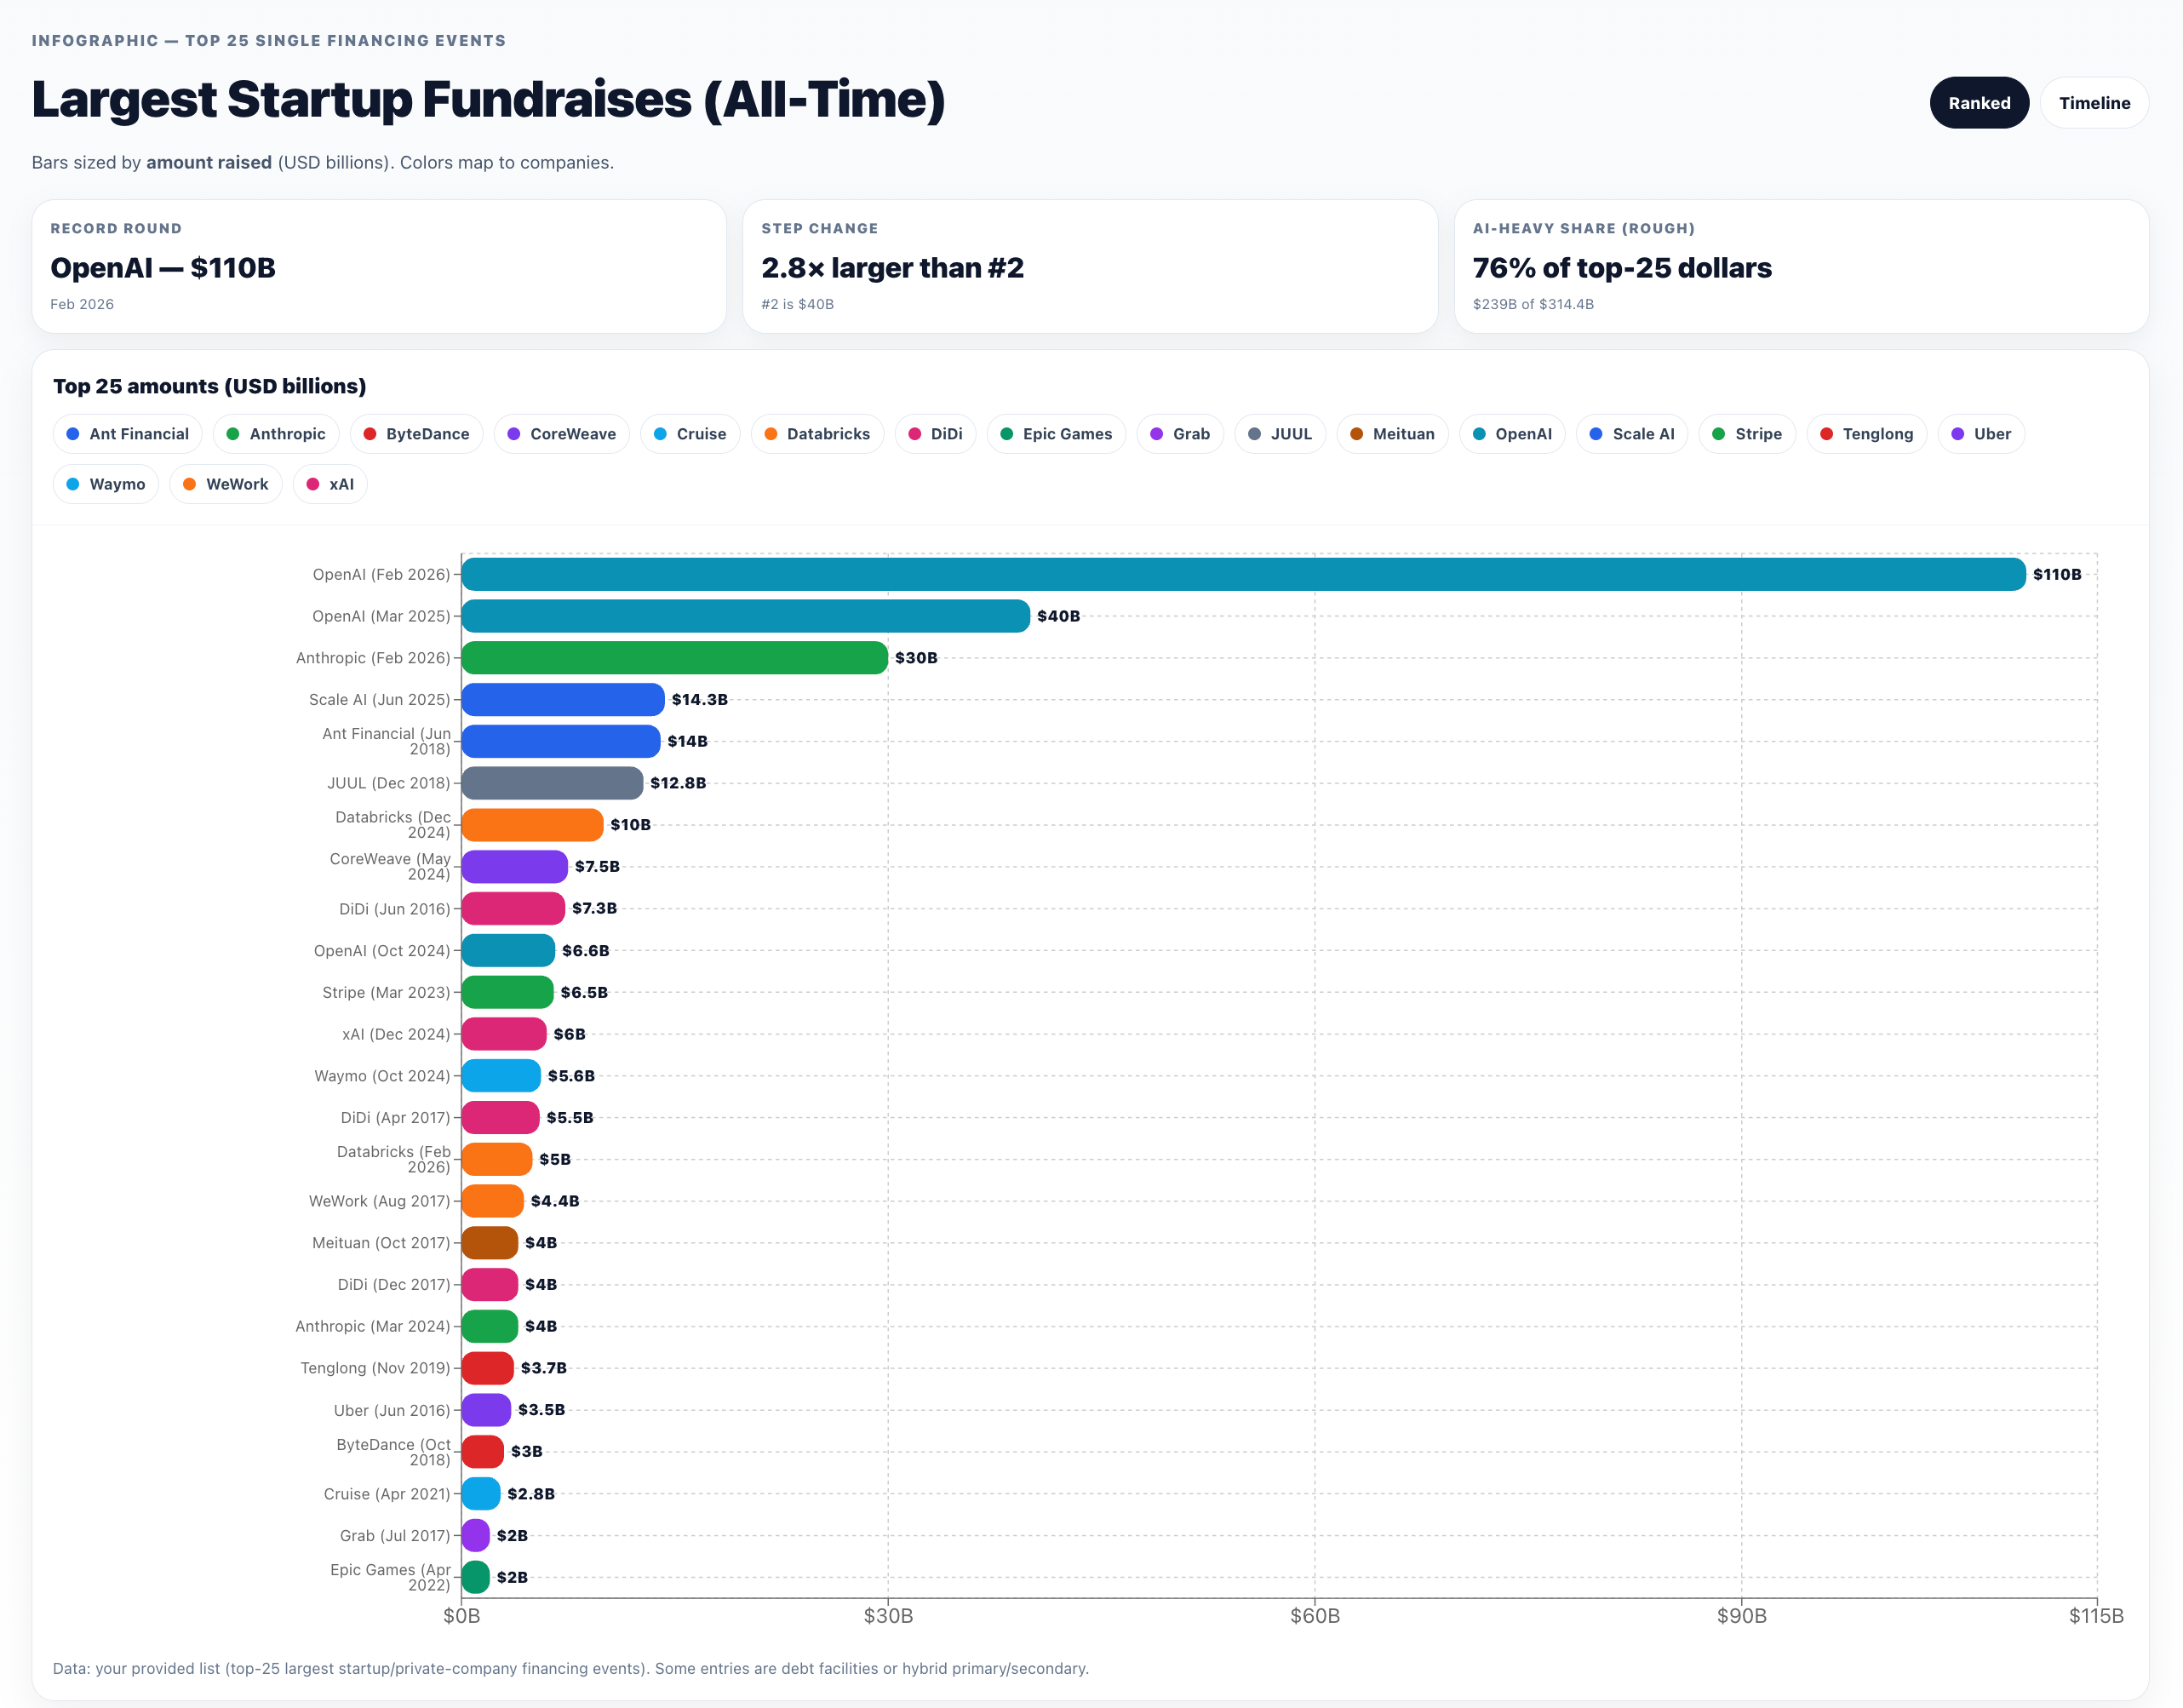Click the CoreWeave legend chip
Image resolution: width=2183 pixels, height=1708 pixels.
click(561, 434)
